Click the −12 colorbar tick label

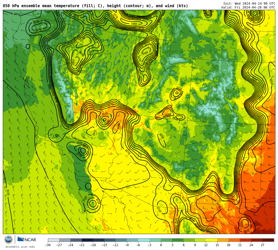[116, 245]
